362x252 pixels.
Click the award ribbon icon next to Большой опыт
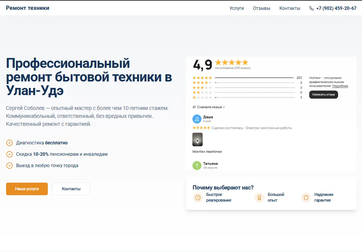pyautogui.click(x=259, y=197)
